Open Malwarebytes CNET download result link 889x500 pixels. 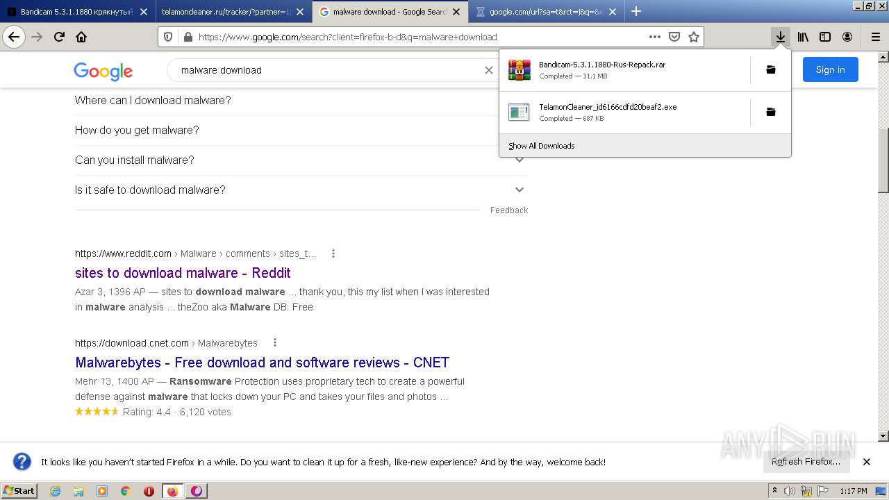click(262, 362)
